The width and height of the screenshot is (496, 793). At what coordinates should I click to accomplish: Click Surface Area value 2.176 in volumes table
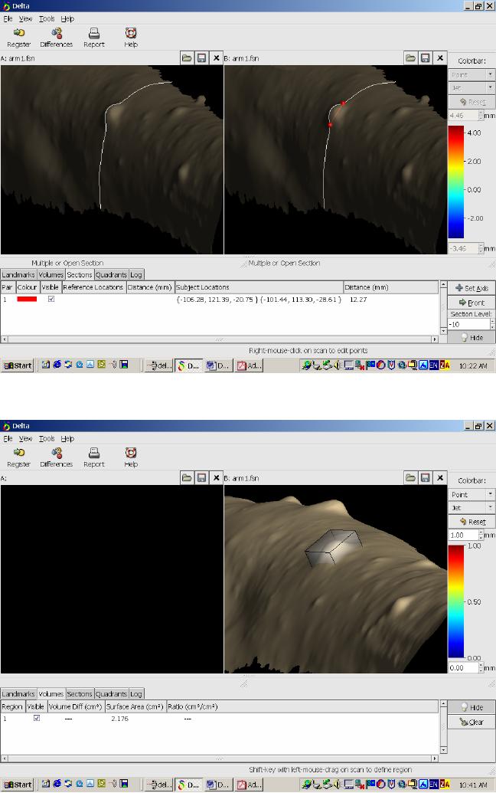pos(119,718)
